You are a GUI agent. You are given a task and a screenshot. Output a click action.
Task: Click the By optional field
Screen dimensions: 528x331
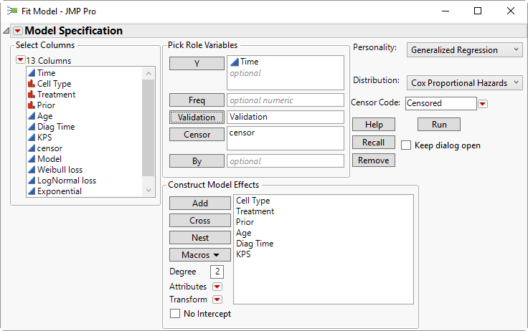point(286,161)
